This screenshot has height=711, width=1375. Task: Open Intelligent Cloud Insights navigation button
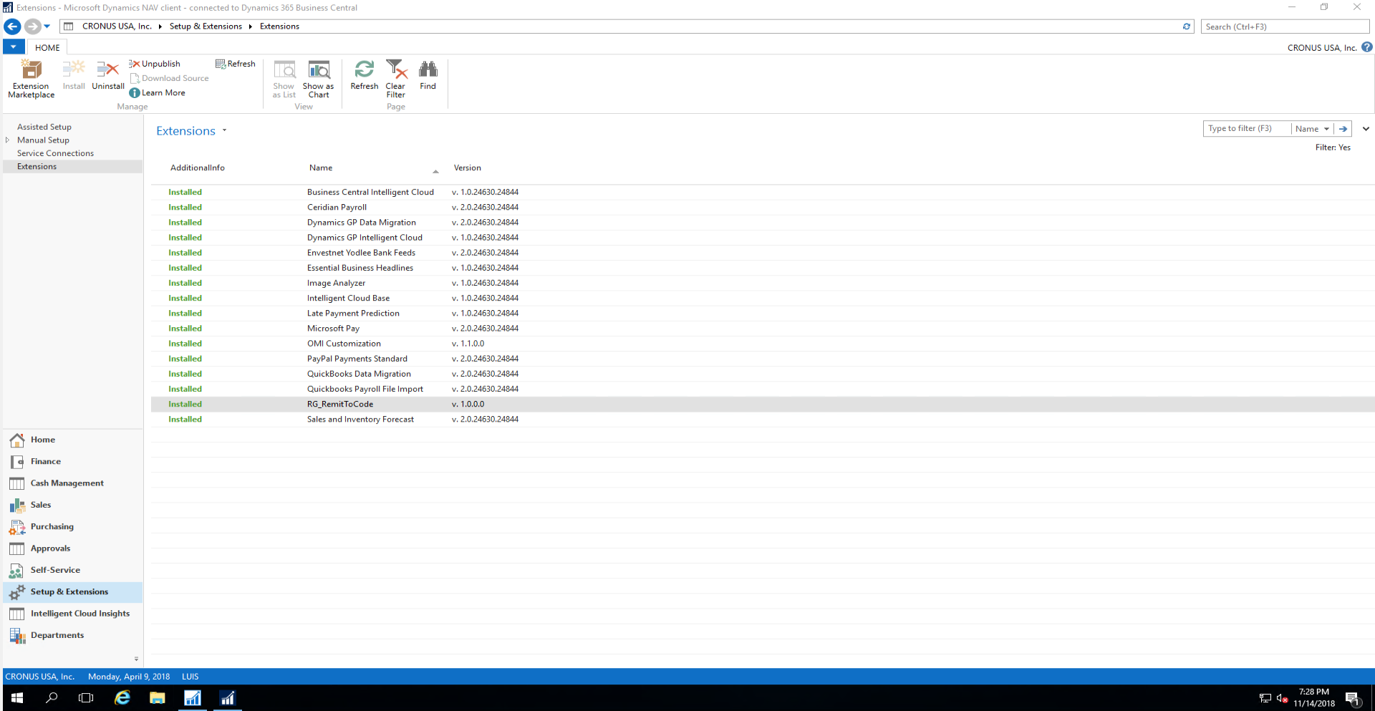72,614
